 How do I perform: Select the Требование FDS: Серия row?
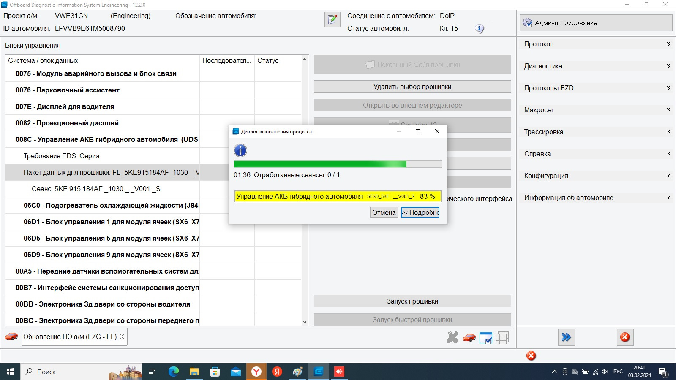[x=117, y=156]
